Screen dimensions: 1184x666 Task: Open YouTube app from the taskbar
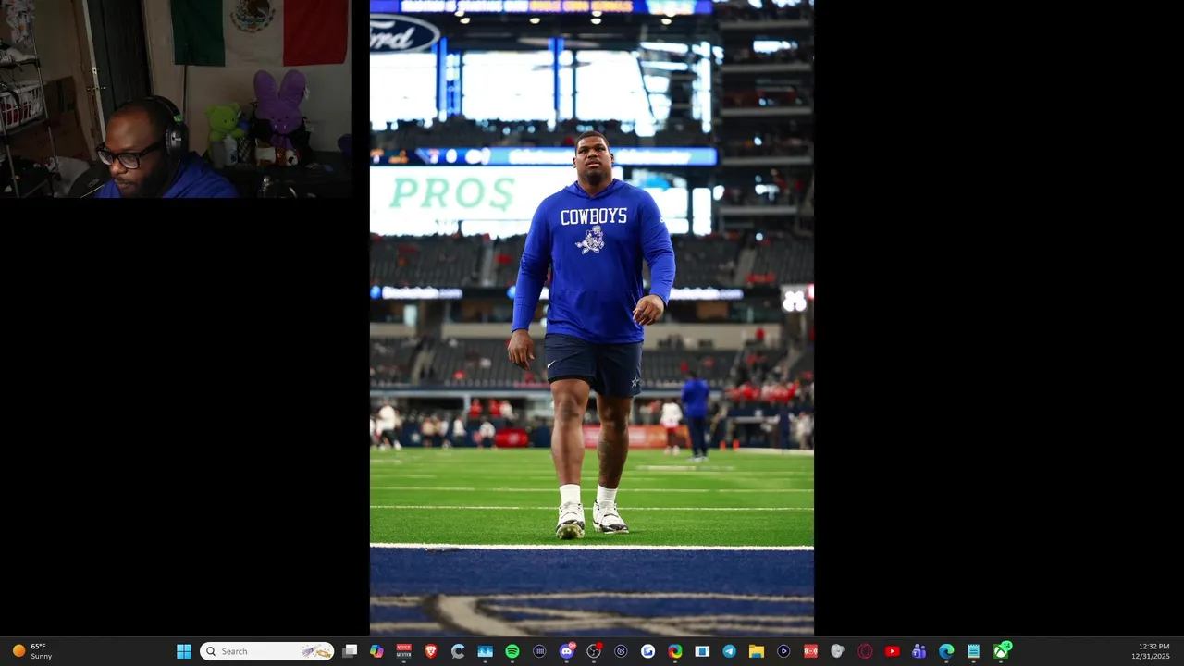tap(892, 651)
